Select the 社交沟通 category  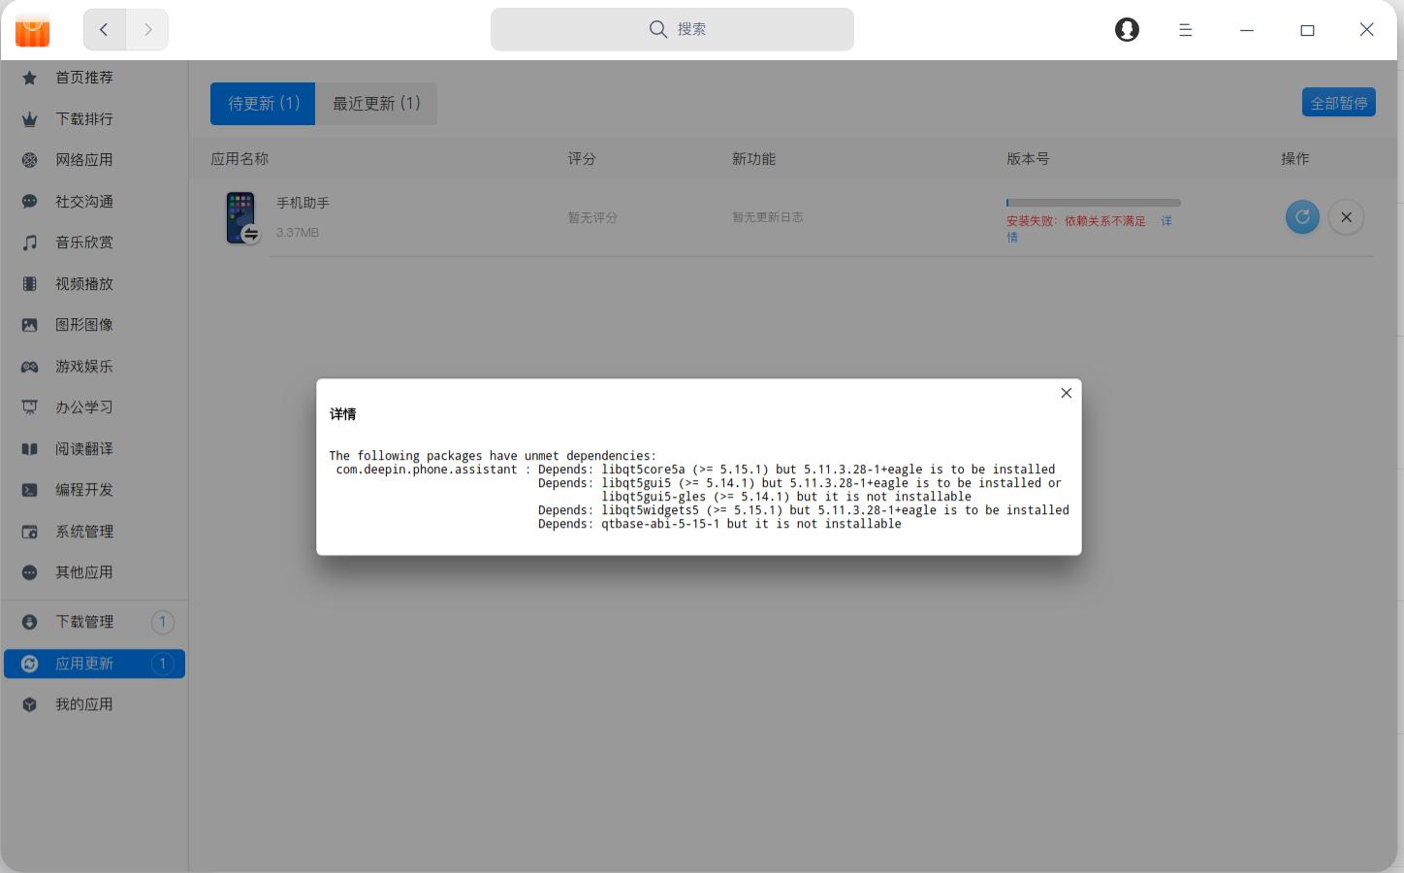(x=93, y=202)
